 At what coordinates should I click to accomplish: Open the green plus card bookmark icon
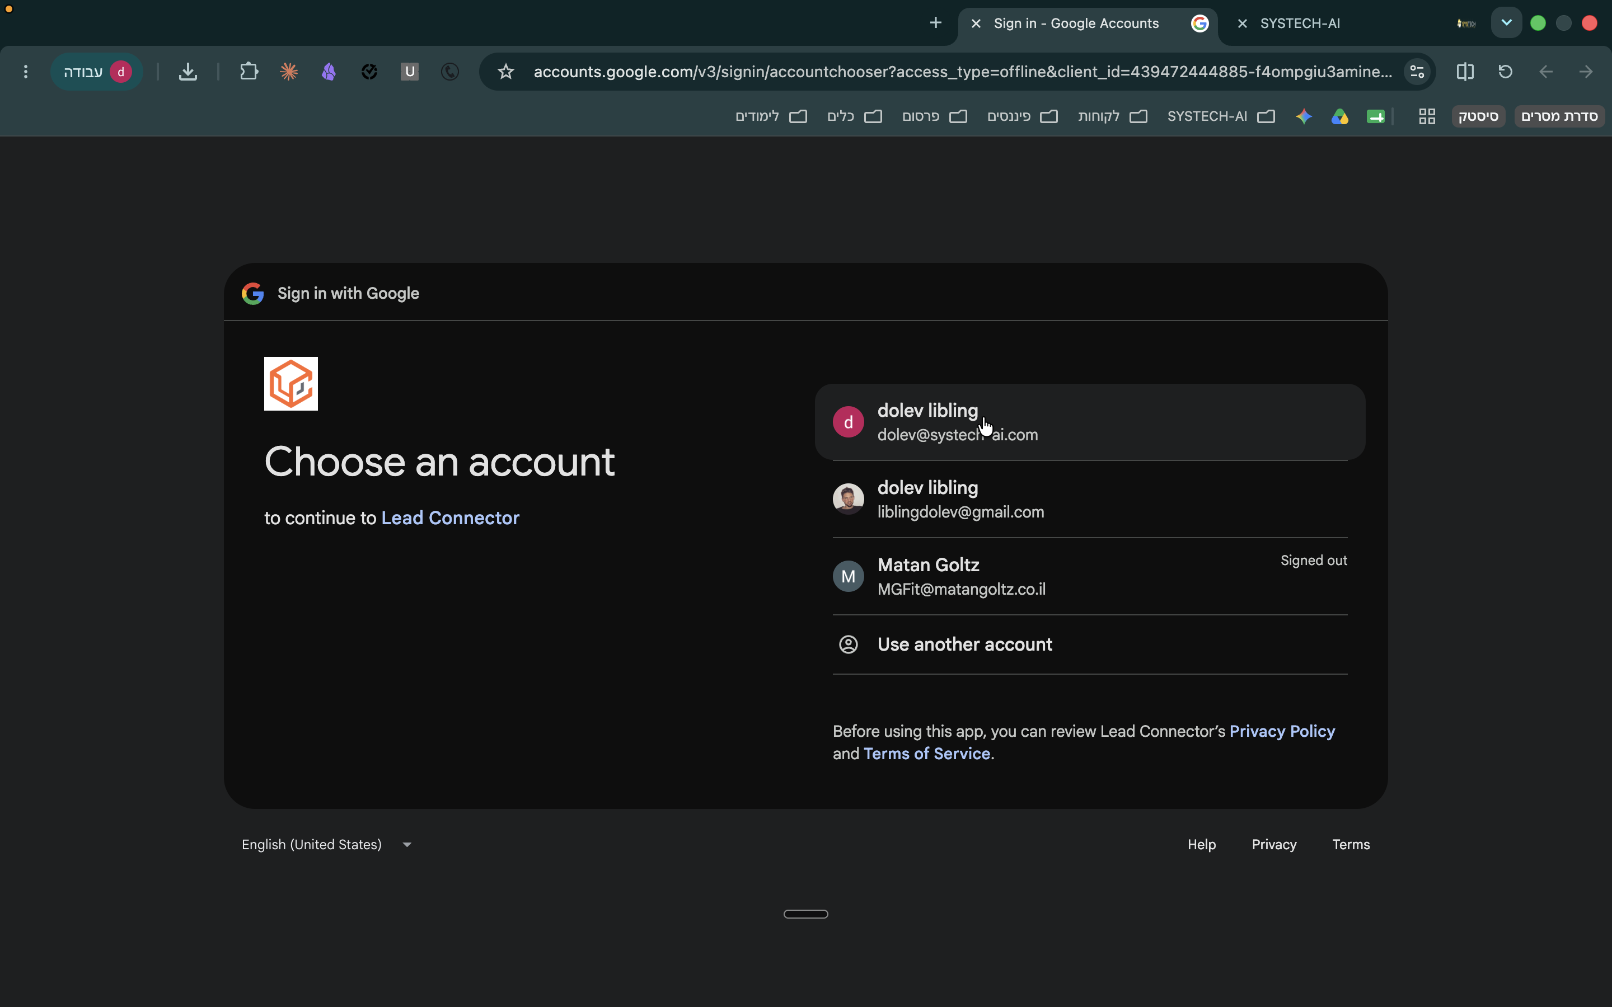point(1376,116)
